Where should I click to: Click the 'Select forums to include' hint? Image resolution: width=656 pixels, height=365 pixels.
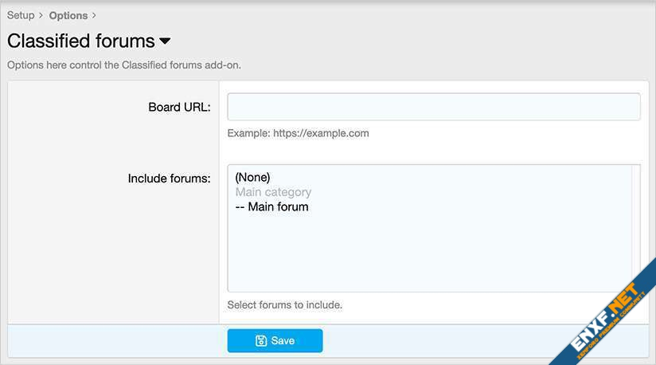coord(284,304)
